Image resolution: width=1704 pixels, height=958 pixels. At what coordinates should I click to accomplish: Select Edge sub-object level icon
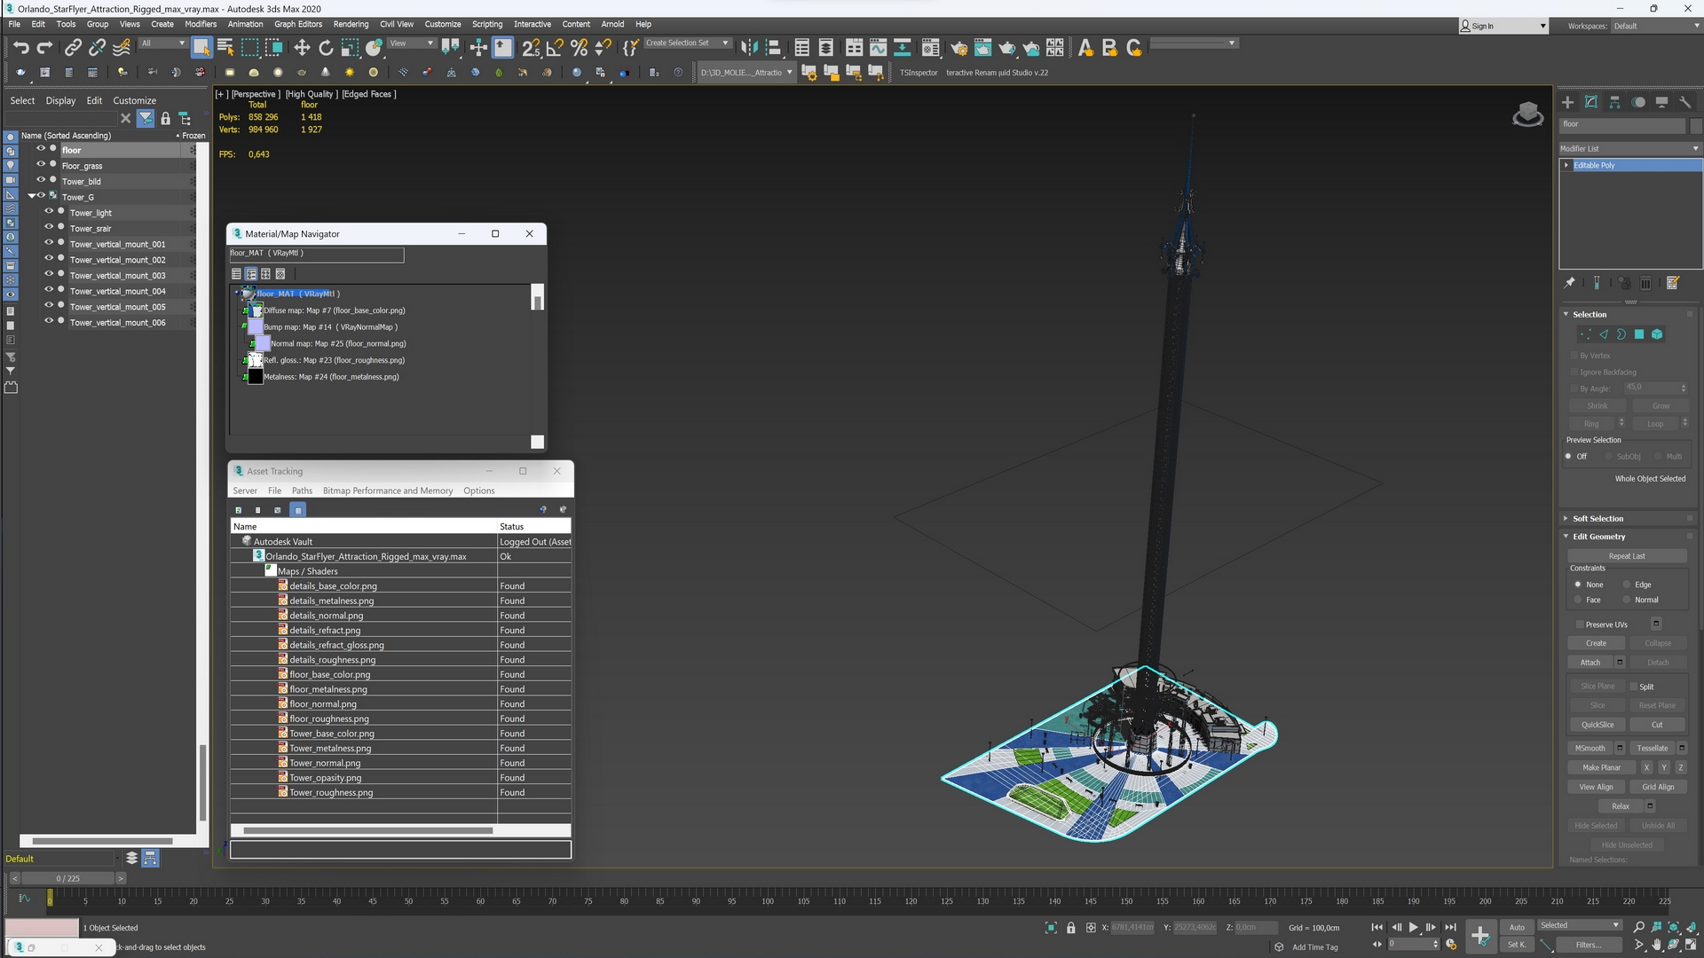tap(1603, 334)
